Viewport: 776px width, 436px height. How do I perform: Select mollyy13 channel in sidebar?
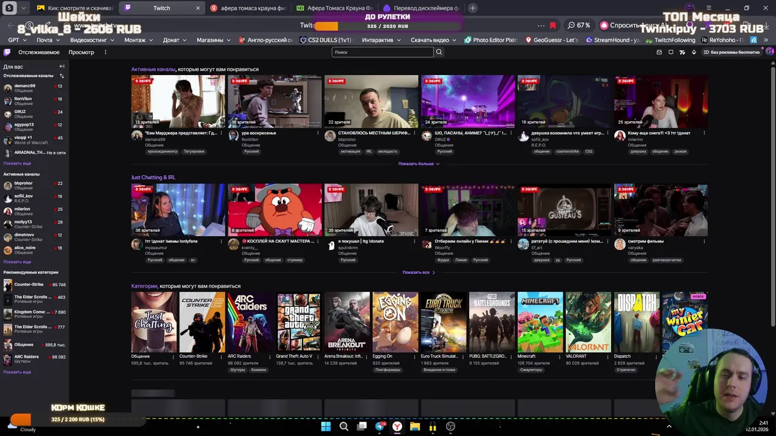[34, 225]
